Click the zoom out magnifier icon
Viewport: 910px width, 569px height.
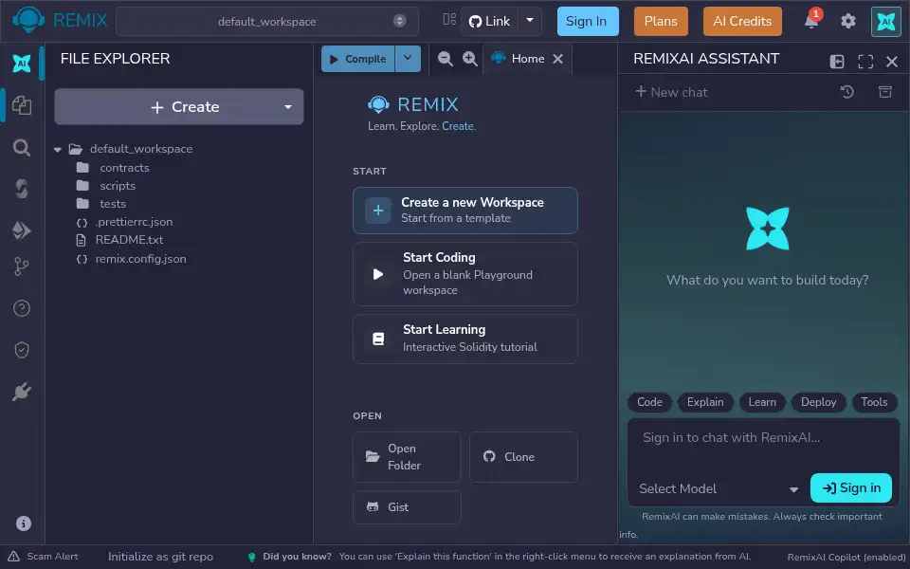[x=445, y=59]
